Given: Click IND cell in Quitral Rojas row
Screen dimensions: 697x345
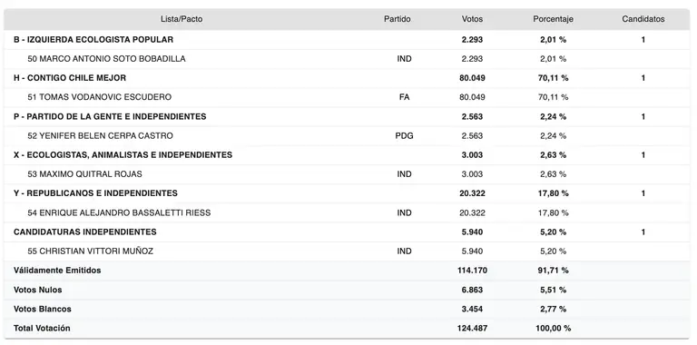Looking at the screenshot, I should pyautogui.click(x=405, y=173).
